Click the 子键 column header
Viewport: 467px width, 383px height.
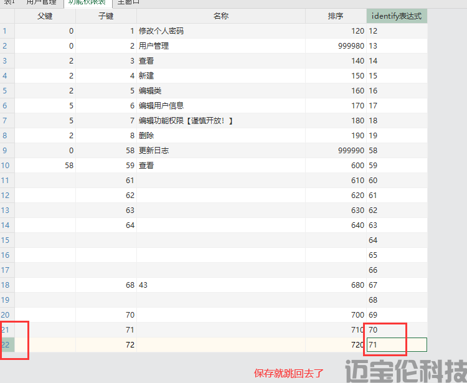tap(106, 16)
